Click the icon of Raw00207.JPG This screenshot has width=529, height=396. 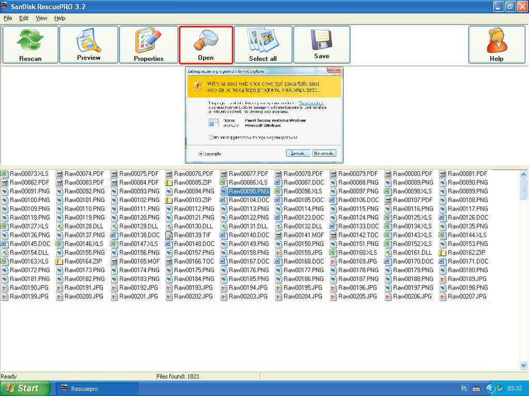click(x=442, y=296)
